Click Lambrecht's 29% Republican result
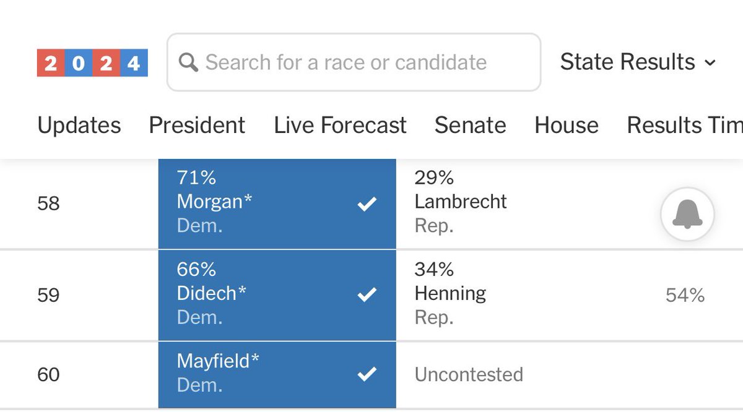 coord(460,202)
